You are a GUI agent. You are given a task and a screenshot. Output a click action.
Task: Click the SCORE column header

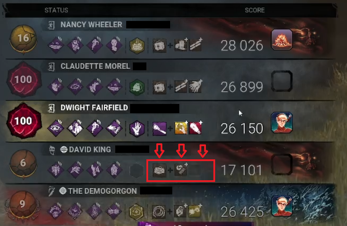click(255, 10)
